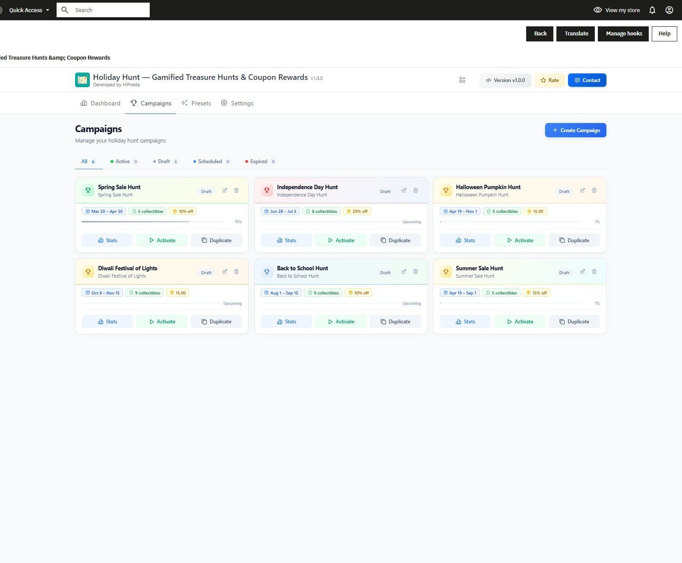Click the Halloween Pumpkin Hunt progress bar

(510, 221)
